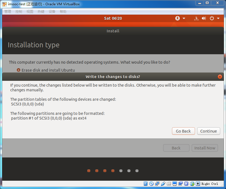Screen dimensions: 226x189
Task: Click the mouse integration status icon
Action: [192, 184]
